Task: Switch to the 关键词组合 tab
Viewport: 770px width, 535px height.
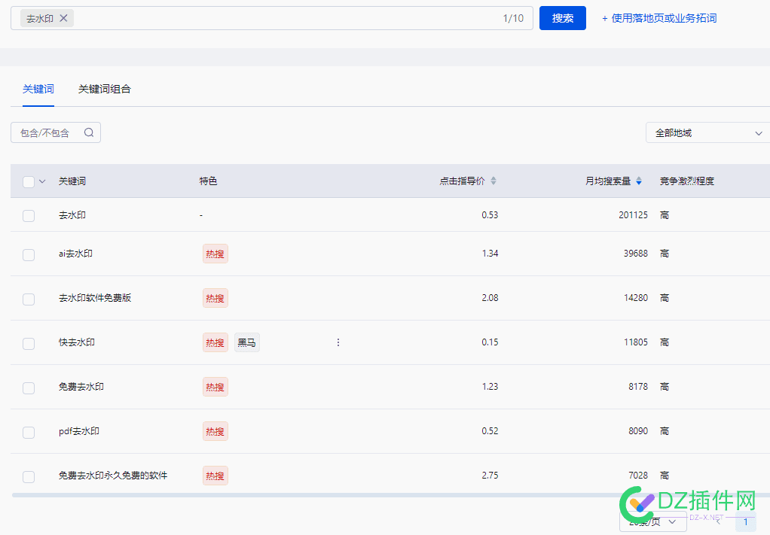Action: tap(105, 88)
